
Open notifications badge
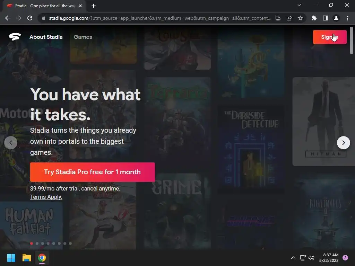tap(345, 258)
